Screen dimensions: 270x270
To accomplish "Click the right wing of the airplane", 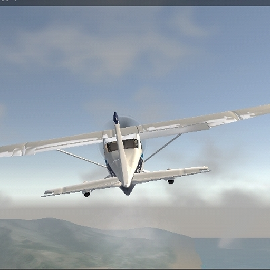I will pyautogui.click(x=205, y=121).
